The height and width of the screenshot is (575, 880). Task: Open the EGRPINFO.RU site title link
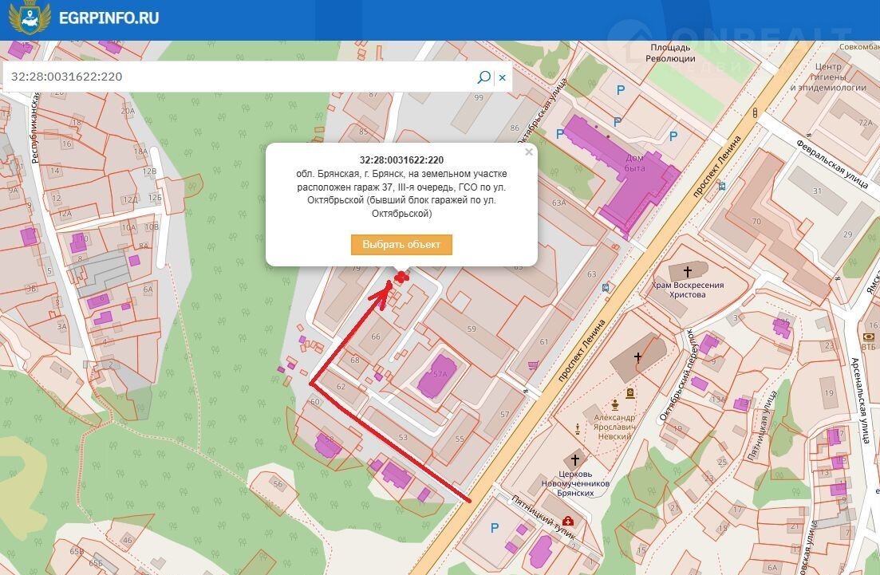(109, 18)
